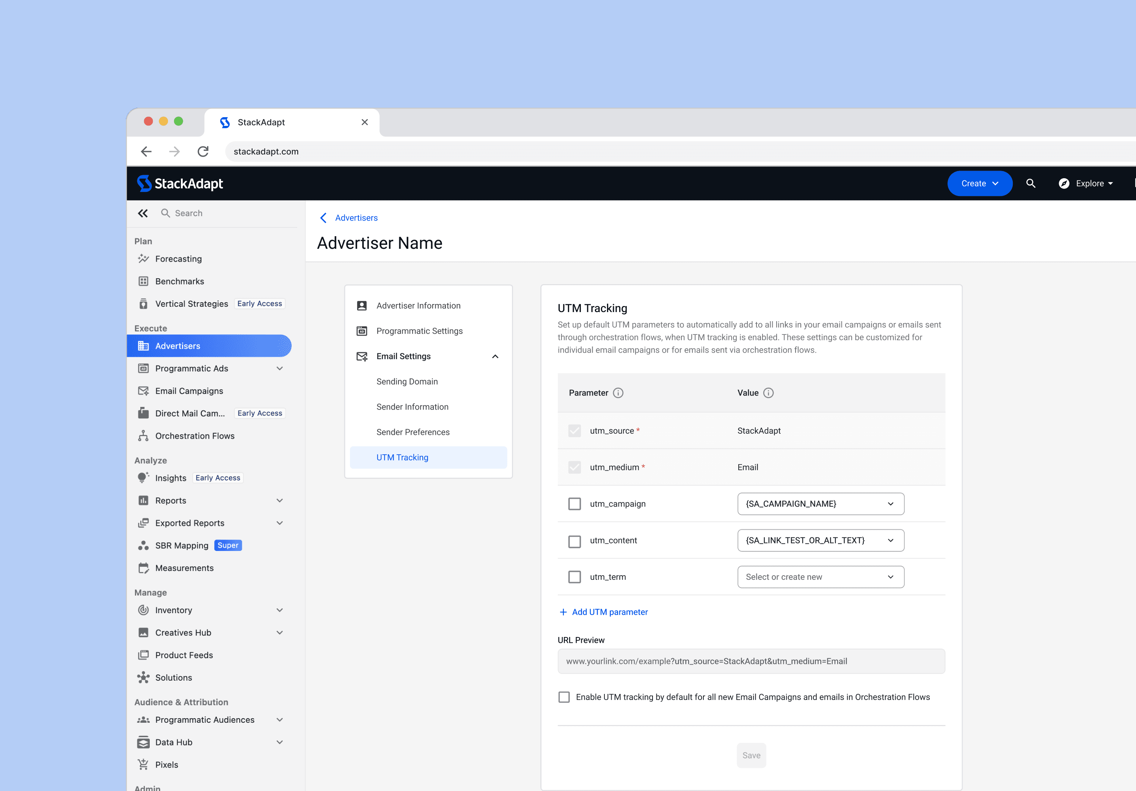Toggle the utm_campaign checkbox
The height and width of the screenshot is (791, 1136).
click(x=574, y=504)
